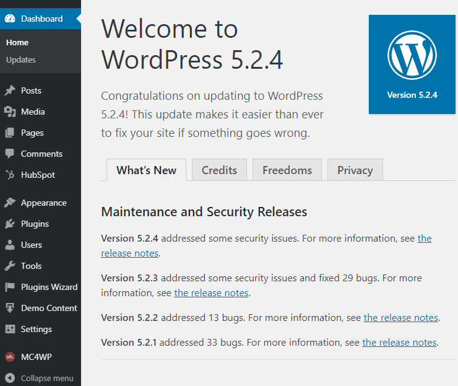Click the Posts pushpin icon
Screen dimensions: 458x386
[10, 90]
